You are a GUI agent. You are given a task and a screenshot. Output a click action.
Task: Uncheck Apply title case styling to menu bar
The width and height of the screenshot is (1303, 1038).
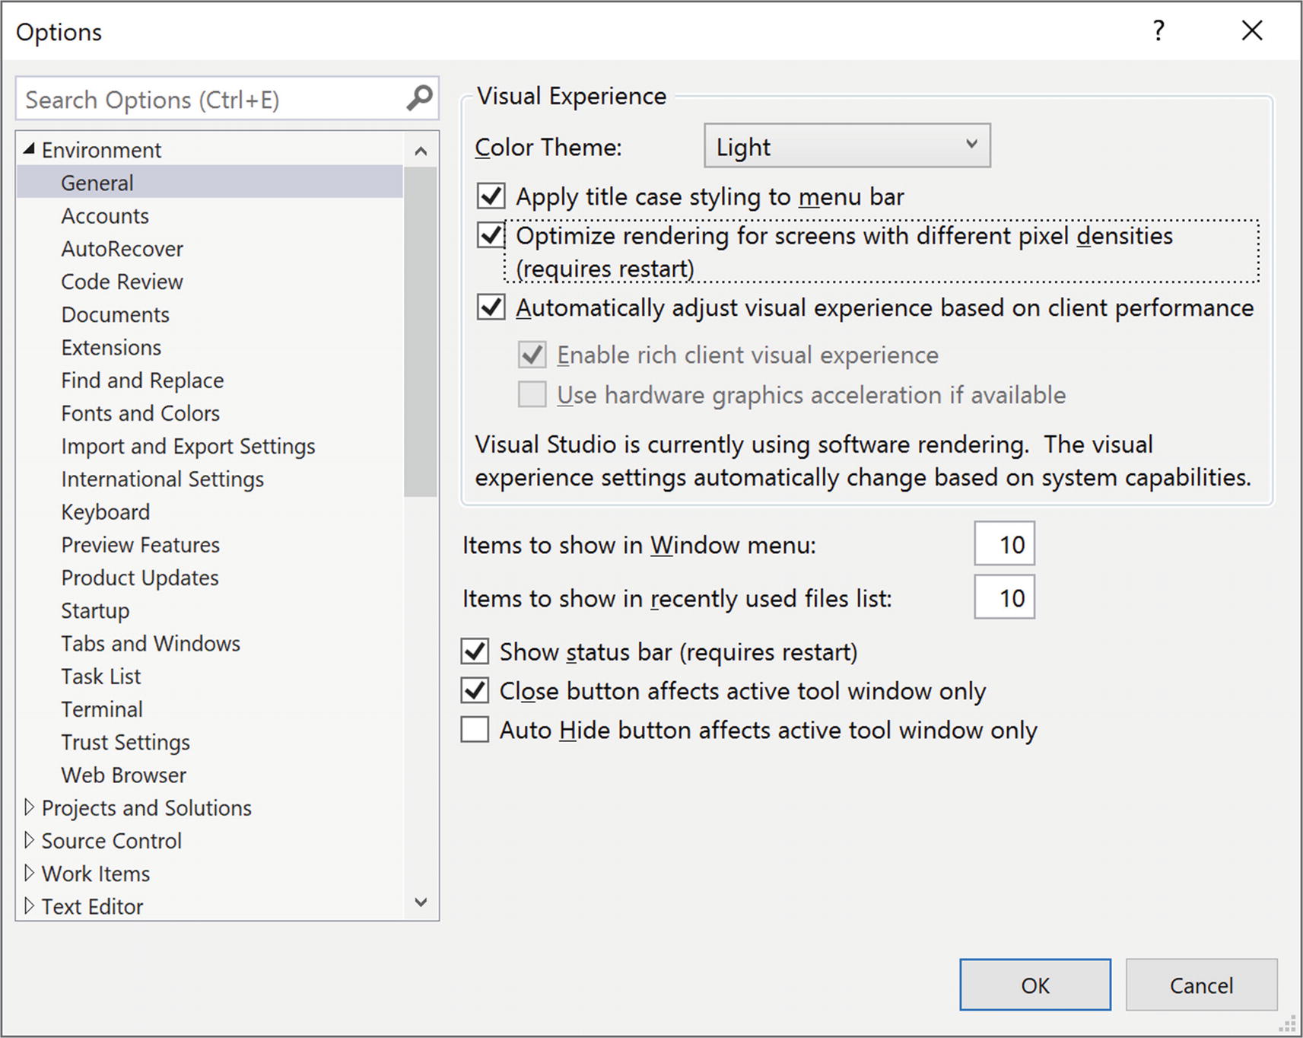(491, 196)
